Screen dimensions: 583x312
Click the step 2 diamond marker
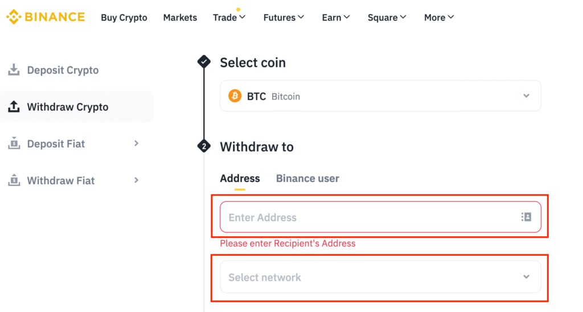pos(204,147)
